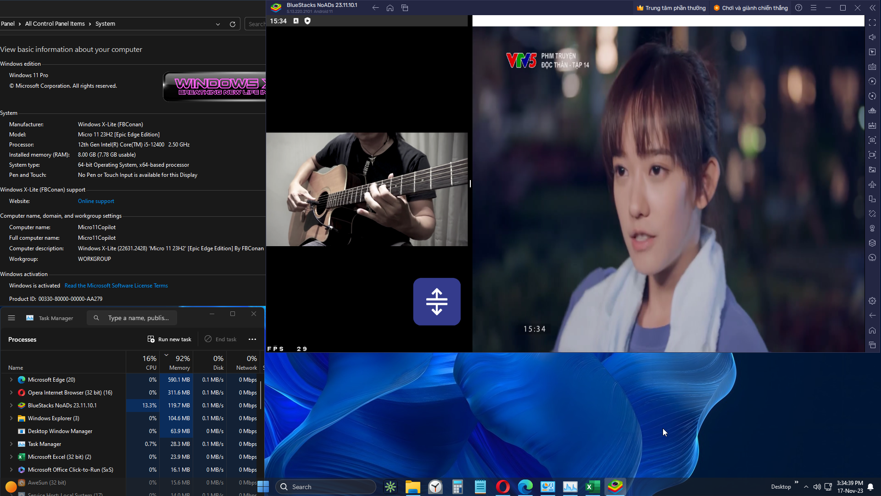Open BlueStacks keyboard game controls icon
This screenshot has height=496, width=881.
click(x=872, y=67)
